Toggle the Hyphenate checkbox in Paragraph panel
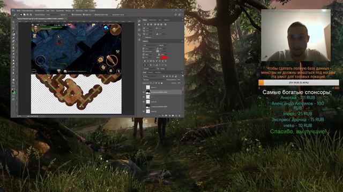This screenshot has width=343, height=192. pos(144,37)
